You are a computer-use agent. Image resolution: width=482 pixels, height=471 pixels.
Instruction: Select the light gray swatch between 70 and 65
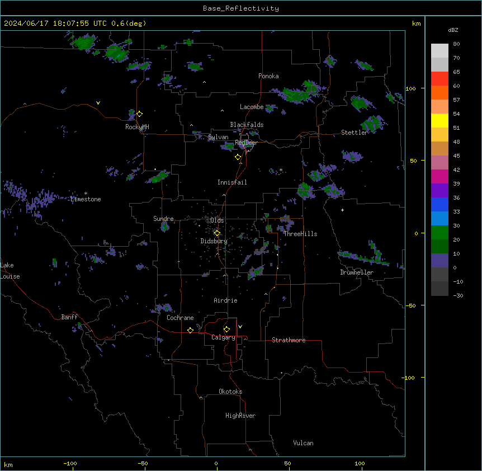pyautogui.click(x=440, y=64)
